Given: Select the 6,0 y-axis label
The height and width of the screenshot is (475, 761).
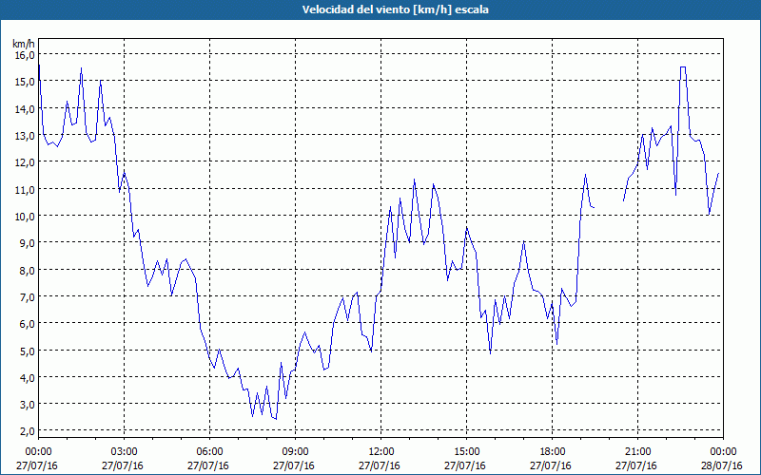Looking at the screenshot, I should coord(27,323).
